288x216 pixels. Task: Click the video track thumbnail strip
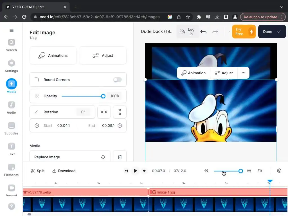[155, 204]
